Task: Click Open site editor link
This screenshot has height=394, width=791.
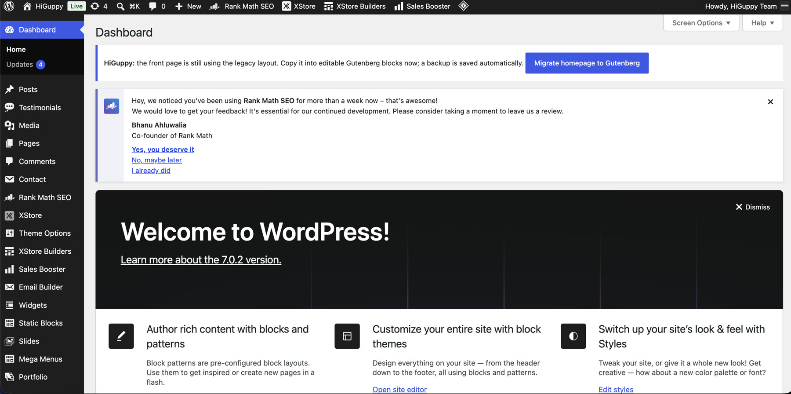Action: (x=399, y=389)
